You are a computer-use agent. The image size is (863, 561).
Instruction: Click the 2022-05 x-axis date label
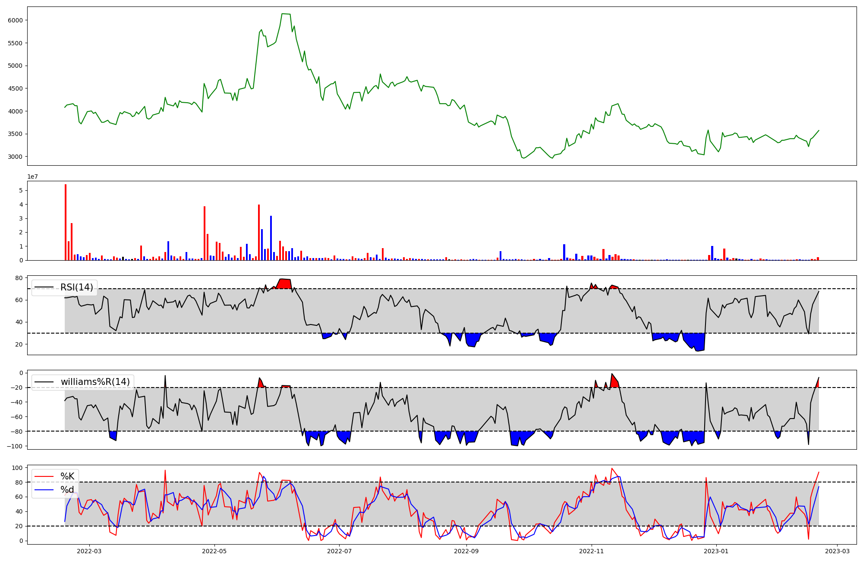pos(214,551)
